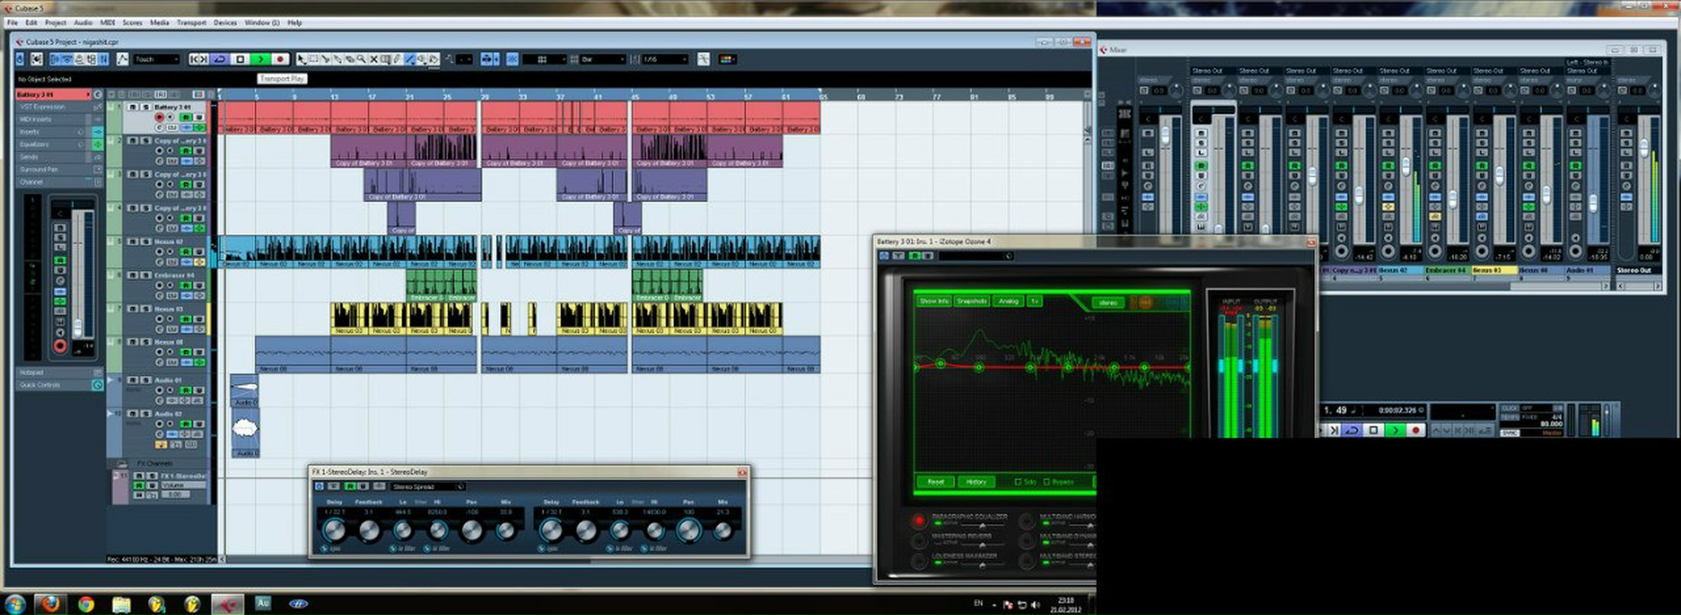The height and width of the screenshot is (615, 1681).
Task: Choose the Mute X tool in toolbar
Action: point(373,60)
